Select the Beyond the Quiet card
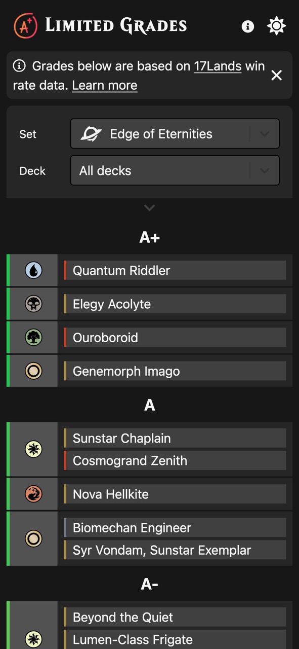 click(175, 617)
